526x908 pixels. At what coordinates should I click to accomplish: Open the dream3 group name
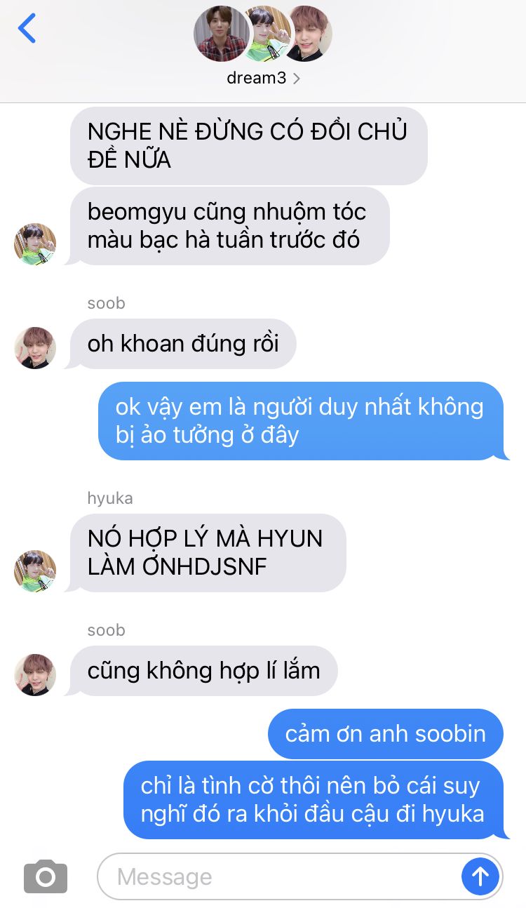click(257, 78)
